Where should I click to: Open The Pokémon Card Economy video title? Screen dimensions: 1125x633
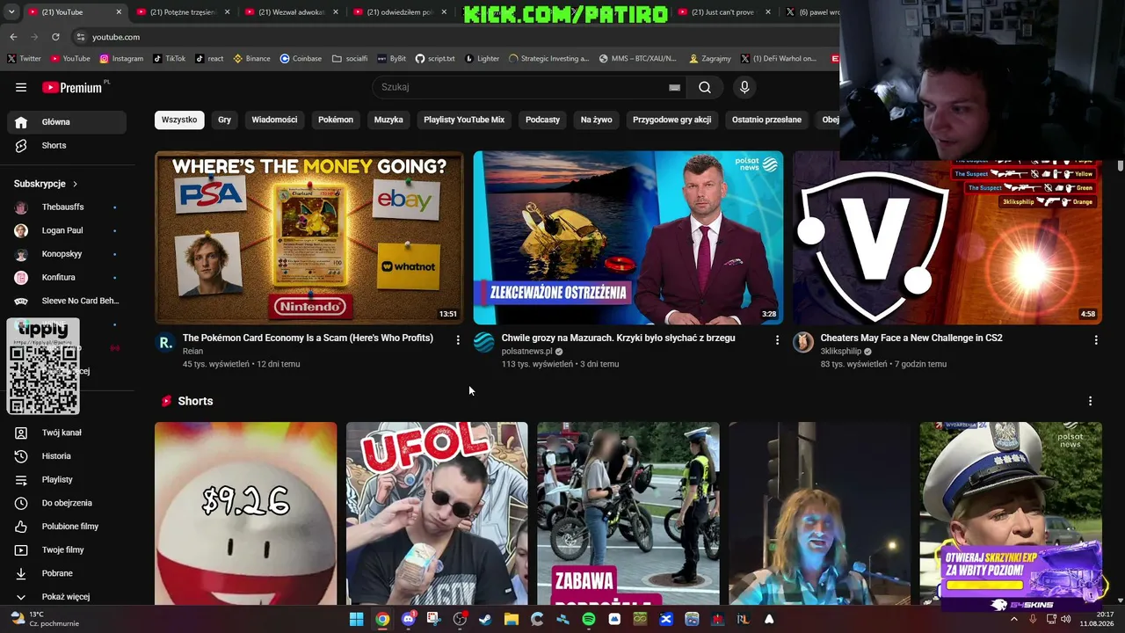tap(308, 338)
